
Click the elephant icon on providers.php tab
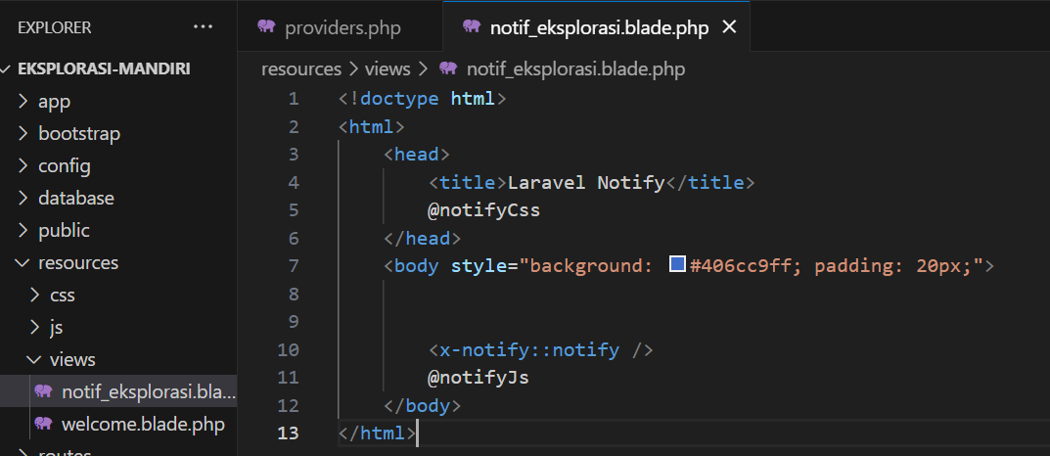click(x=266, y=27)
